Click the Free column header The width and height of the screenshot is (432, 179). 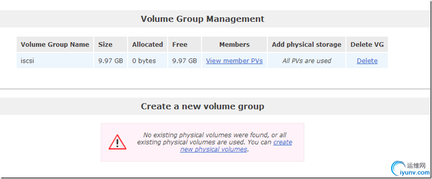[x=180, y=44]
